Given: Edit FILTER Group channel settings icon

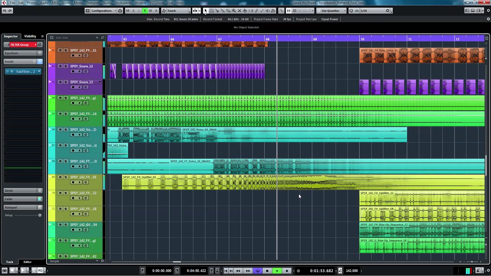Looking at the screenshot, I should 40,44.
